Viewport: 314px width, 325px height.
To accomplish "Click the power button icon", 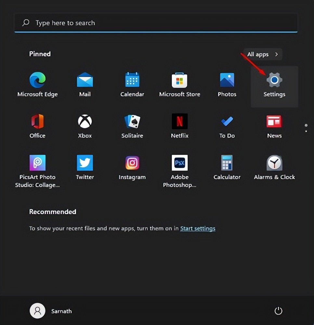I will tap(278, 311).
